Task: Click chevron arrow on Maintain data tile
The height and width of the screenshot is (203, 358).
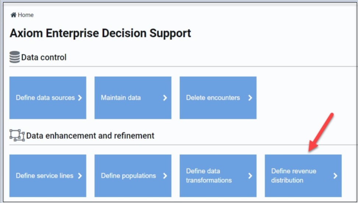Action: pos(165,98)
